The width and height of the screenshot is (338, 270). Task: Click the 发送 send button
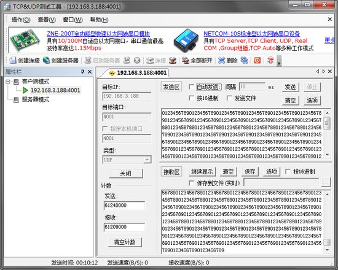point(290,87)
